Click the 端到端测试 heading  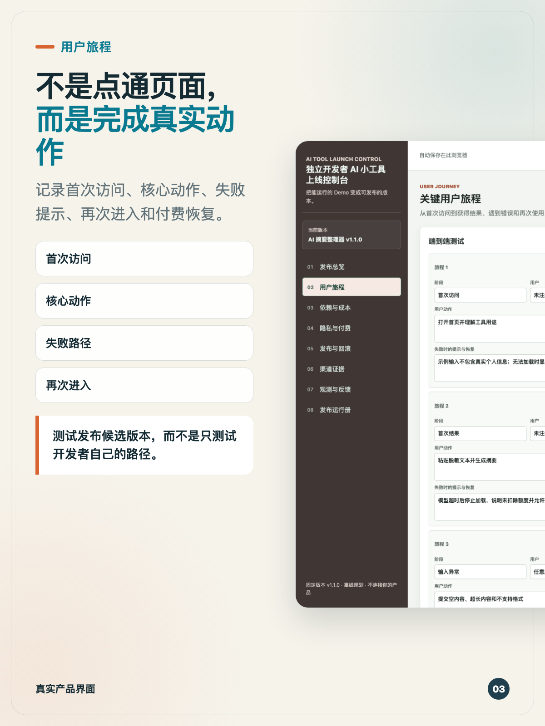point(446,241)
